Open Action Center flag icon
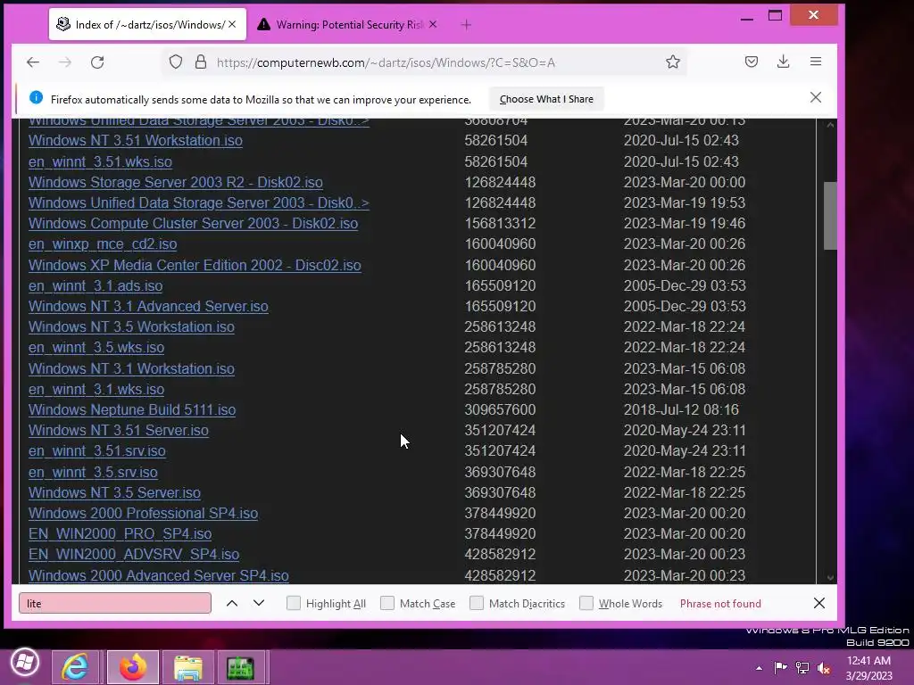This screenshot has width=914, height=685. [x=780, y=667]
